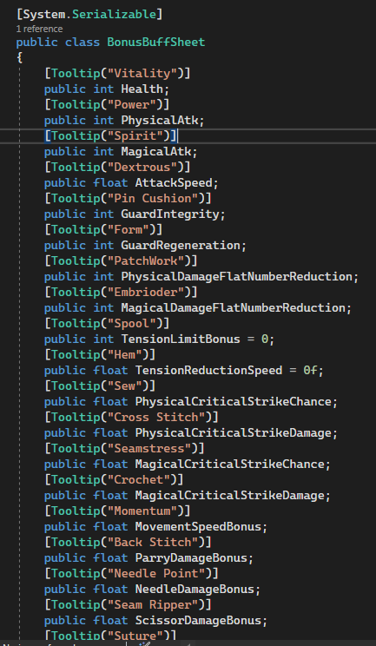Click the ScissorDamageBonus field name

[198, 621]
